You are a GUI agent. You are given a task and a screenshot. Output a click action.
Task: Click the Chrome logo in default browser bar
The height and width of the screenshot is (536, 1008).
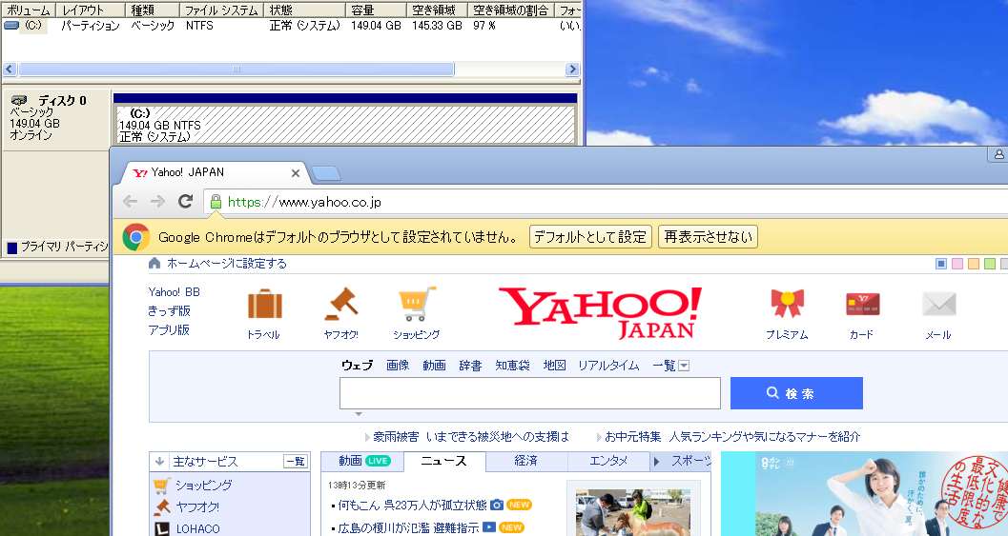pyautogui.click(x=136, y=237)
